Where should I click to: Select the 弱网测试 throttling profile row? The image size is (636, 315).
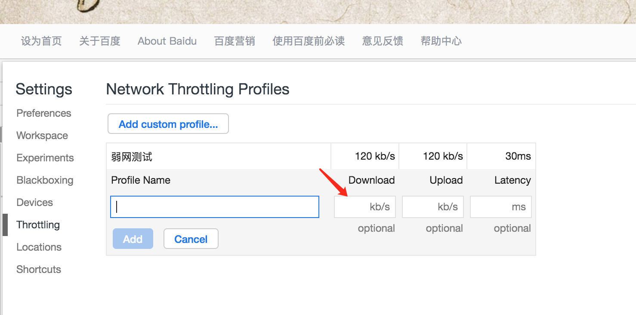[218, 157]
